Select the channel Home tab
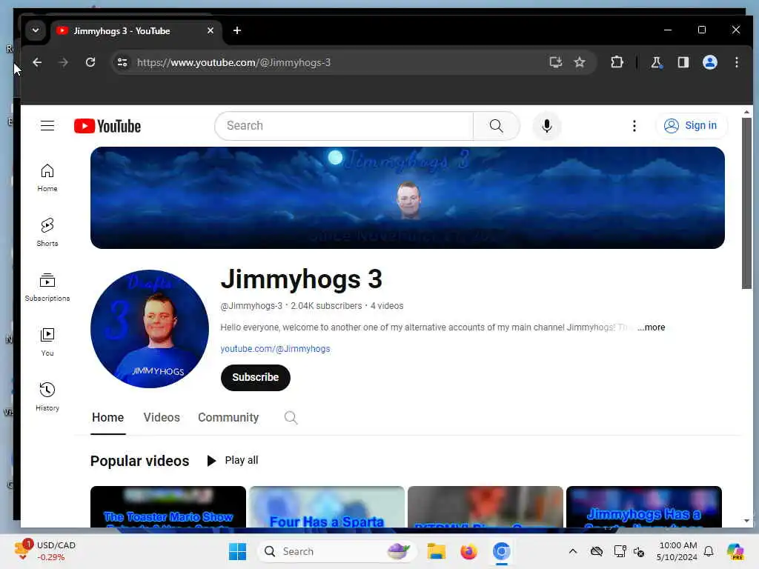 click(108, 418)
